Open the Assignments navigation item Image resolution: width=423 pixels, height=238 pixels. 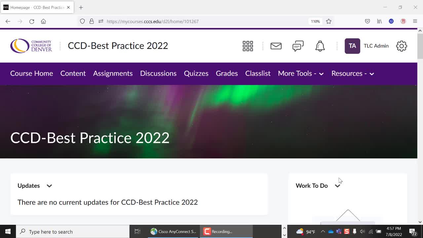tap(113, 73)
